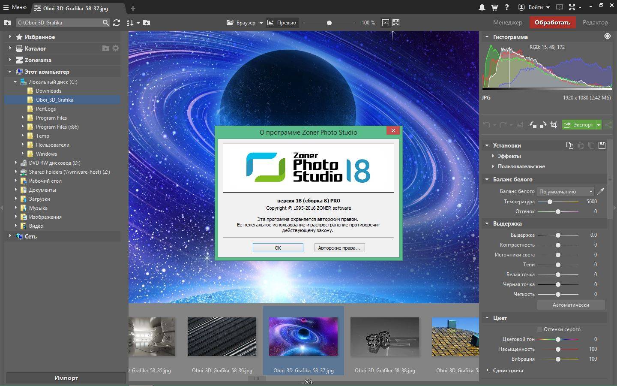Adjust the Насыщенность slider
The height and width of the screenshot is (386, 617).
click(558, 349)
